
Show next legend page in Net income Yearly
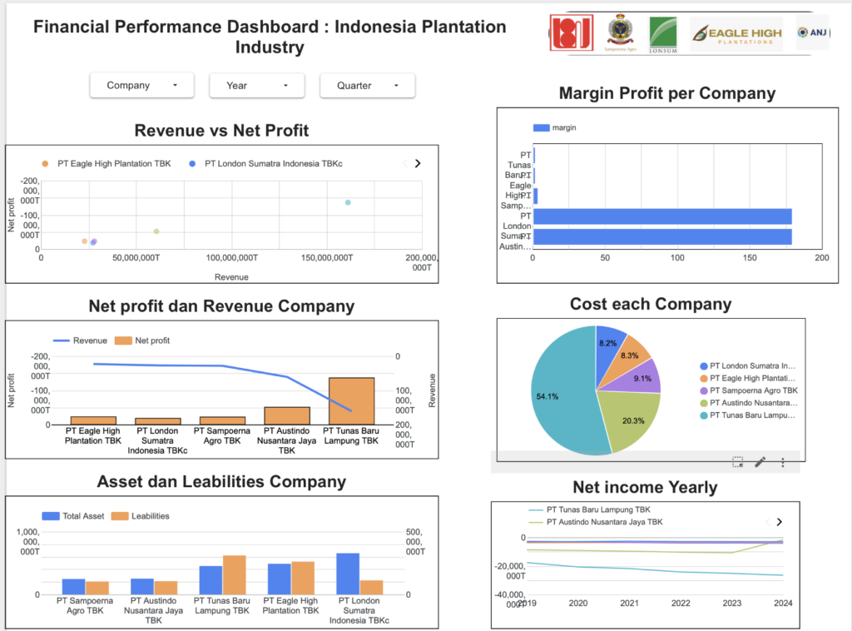point(779,522)
